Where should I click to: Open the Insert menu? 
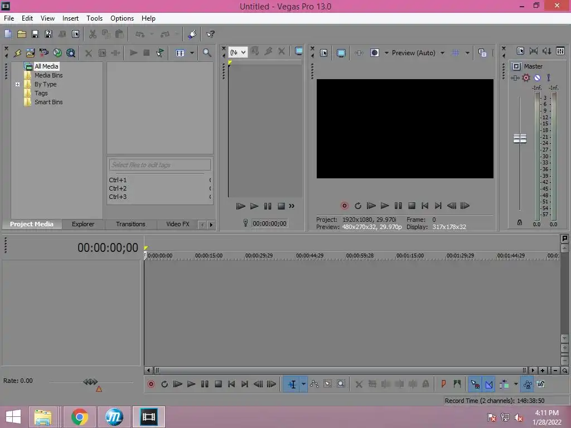click(x=70, y=18)
